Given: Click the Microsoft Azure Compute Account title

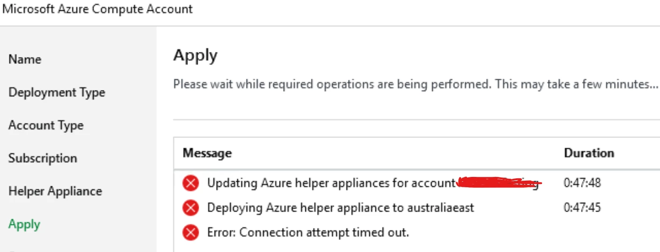Looking at the screenshot, I should click(98, 9).
